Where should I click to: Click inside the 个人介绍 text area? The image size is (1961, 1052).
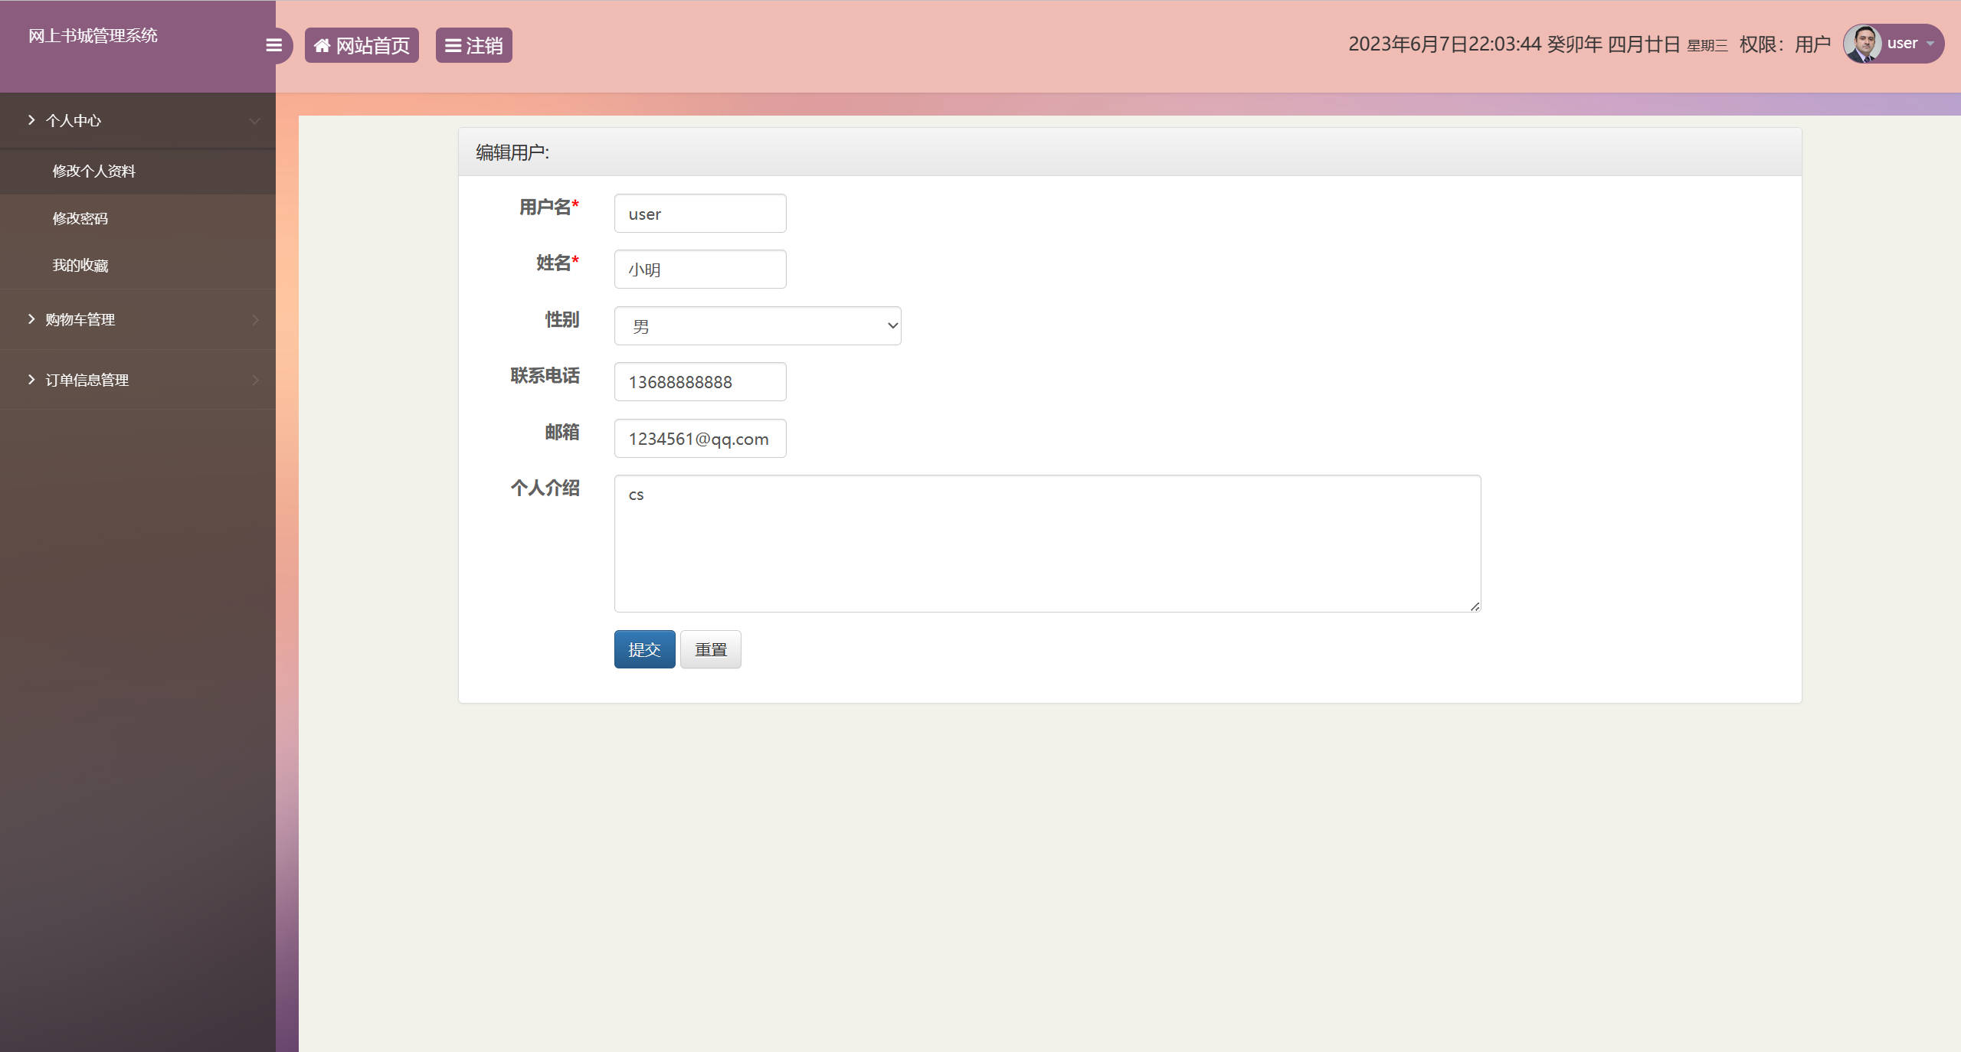coord(1046,544)
